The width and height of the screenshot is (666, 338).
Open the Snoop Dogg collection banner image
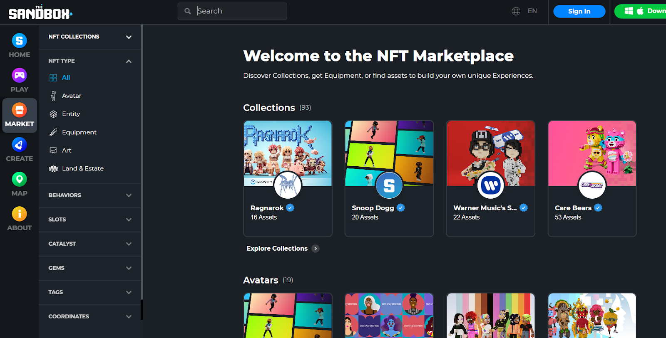[x=389, y=153]
